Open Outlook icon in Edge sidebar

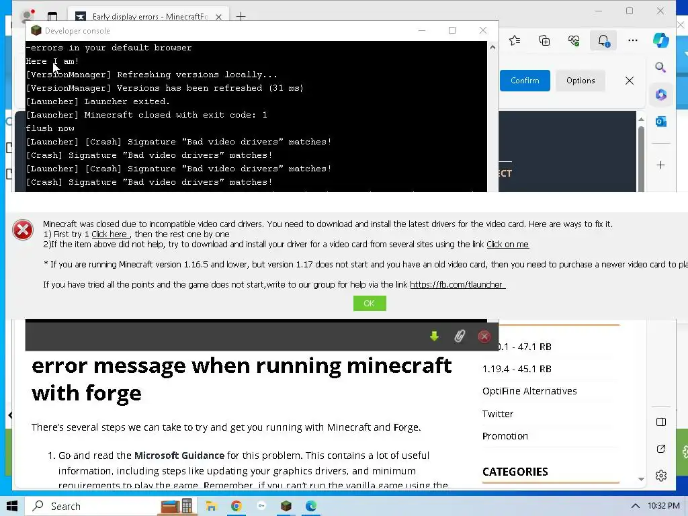click(x=661, y=122)
